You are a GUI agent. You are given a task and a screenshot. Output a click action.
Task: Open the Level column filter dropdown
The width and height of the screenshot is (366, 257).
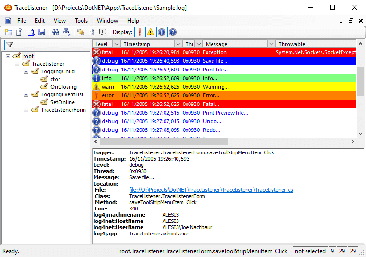(x=118, y=44)
